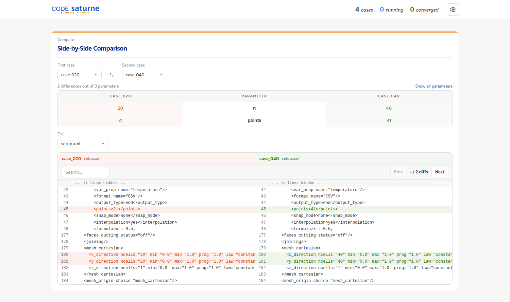510x302 pixels.
Task: Go to the Next diff
Action: point(440,172)
